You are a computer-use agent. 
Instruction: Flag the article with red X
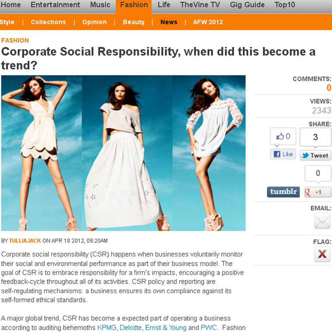(322, 254)
